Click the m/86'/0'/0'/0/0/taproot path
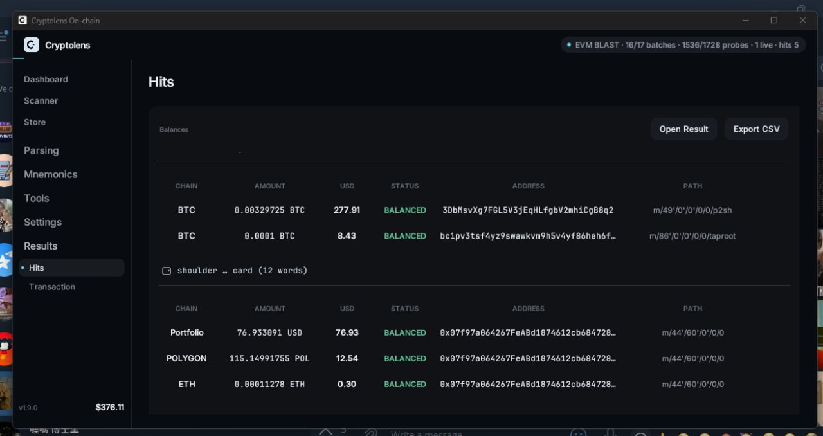823x436 pixels. pos(692,236)
